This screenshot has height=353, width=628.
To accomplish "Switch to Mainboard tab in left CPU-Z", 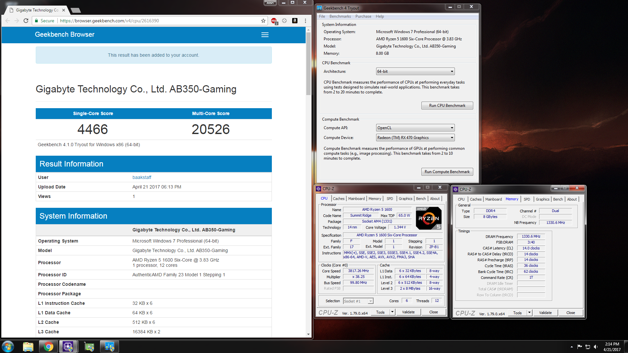I will (x=356, y=199).
